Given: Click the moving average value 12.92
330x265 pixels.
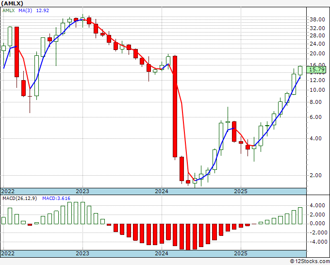Looking at the screenshot, I should pos(43,10).
